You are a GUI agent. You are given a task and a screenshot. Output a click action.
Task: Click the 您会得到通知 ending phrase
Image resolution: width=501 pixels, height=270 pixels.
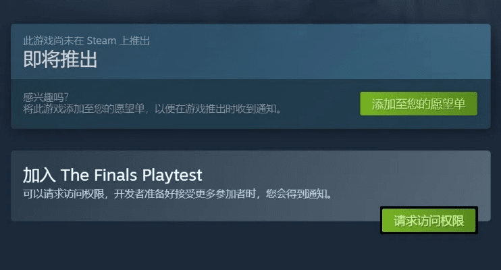pyautogui.click(x=296, y=194)
